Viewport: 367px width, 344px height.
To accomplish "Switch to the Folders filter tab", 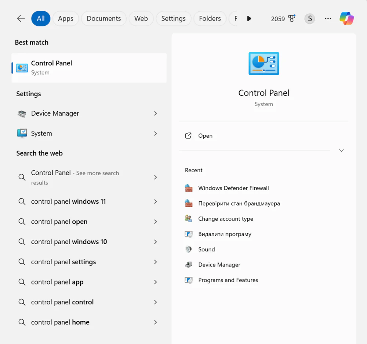I will pyautogui.click(x=210, y=18).
